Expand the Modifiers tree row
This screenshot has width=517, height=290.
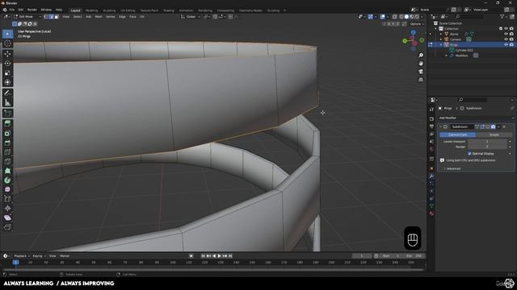click(x=447, y=56)
